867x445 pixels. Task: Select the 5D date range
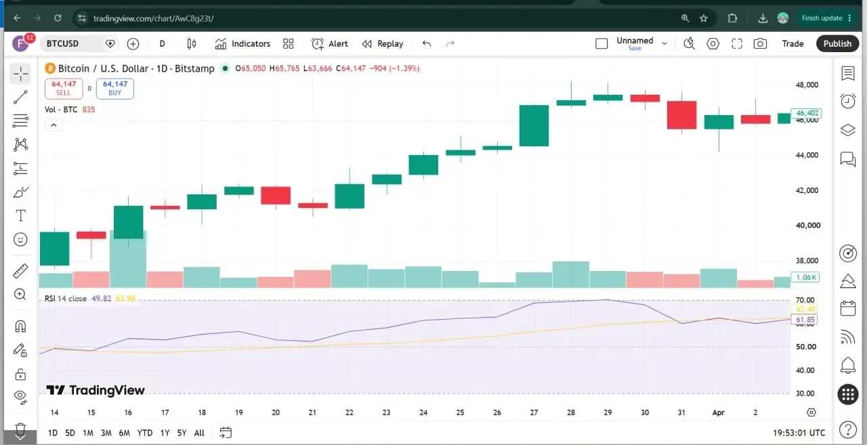tap(70, 433)
